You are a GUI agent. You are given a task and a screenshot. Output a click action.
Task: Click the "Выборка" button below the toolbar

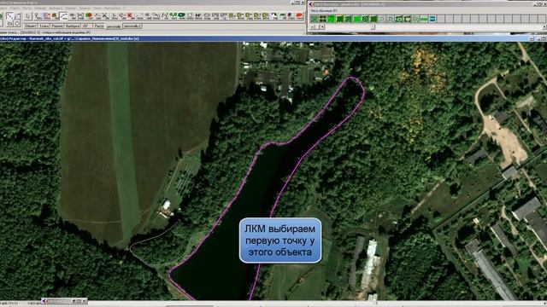[x=72, y=26]
